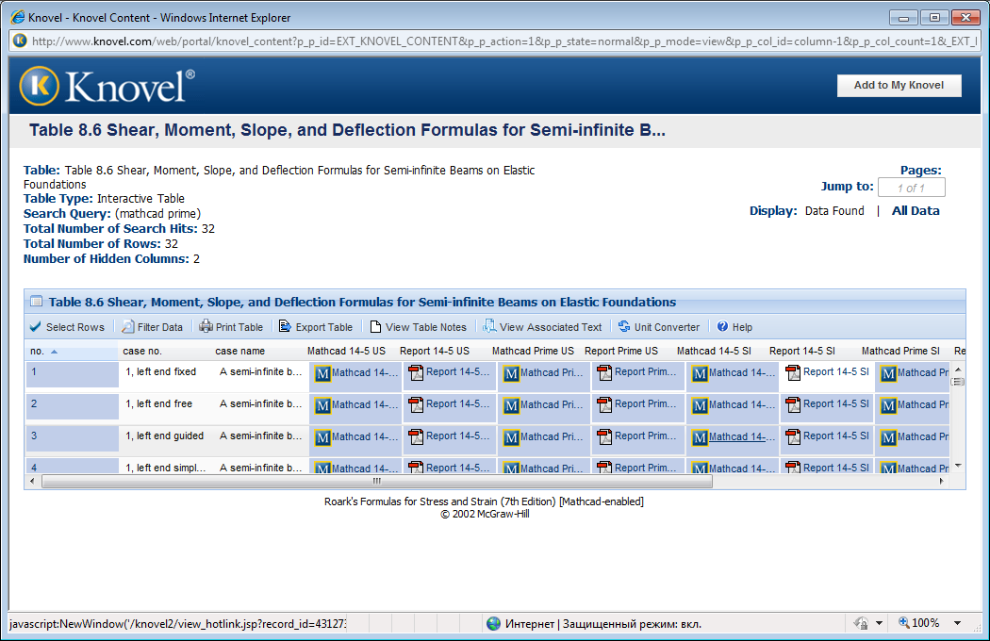This screenshot has height=641, width=990.
Task: Click the Filter Data magnifier icon
Action: coord(128,326)
